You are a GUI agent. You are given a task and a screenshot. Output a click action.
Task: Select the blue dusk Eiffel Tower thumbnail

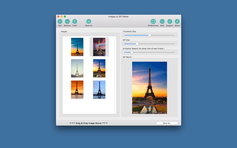click(x=99, y=90)
